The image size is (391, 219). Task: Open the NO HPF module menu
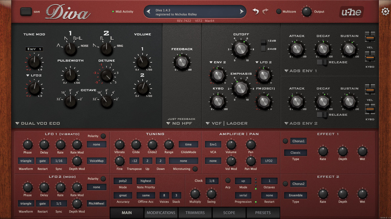point(179,123)
